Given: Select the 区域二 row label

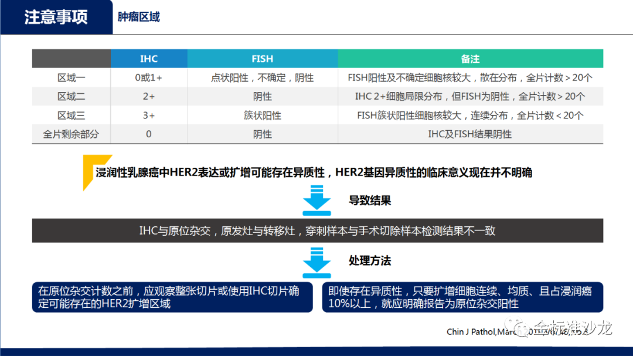Looking at the screenshot, I should 71,97.
